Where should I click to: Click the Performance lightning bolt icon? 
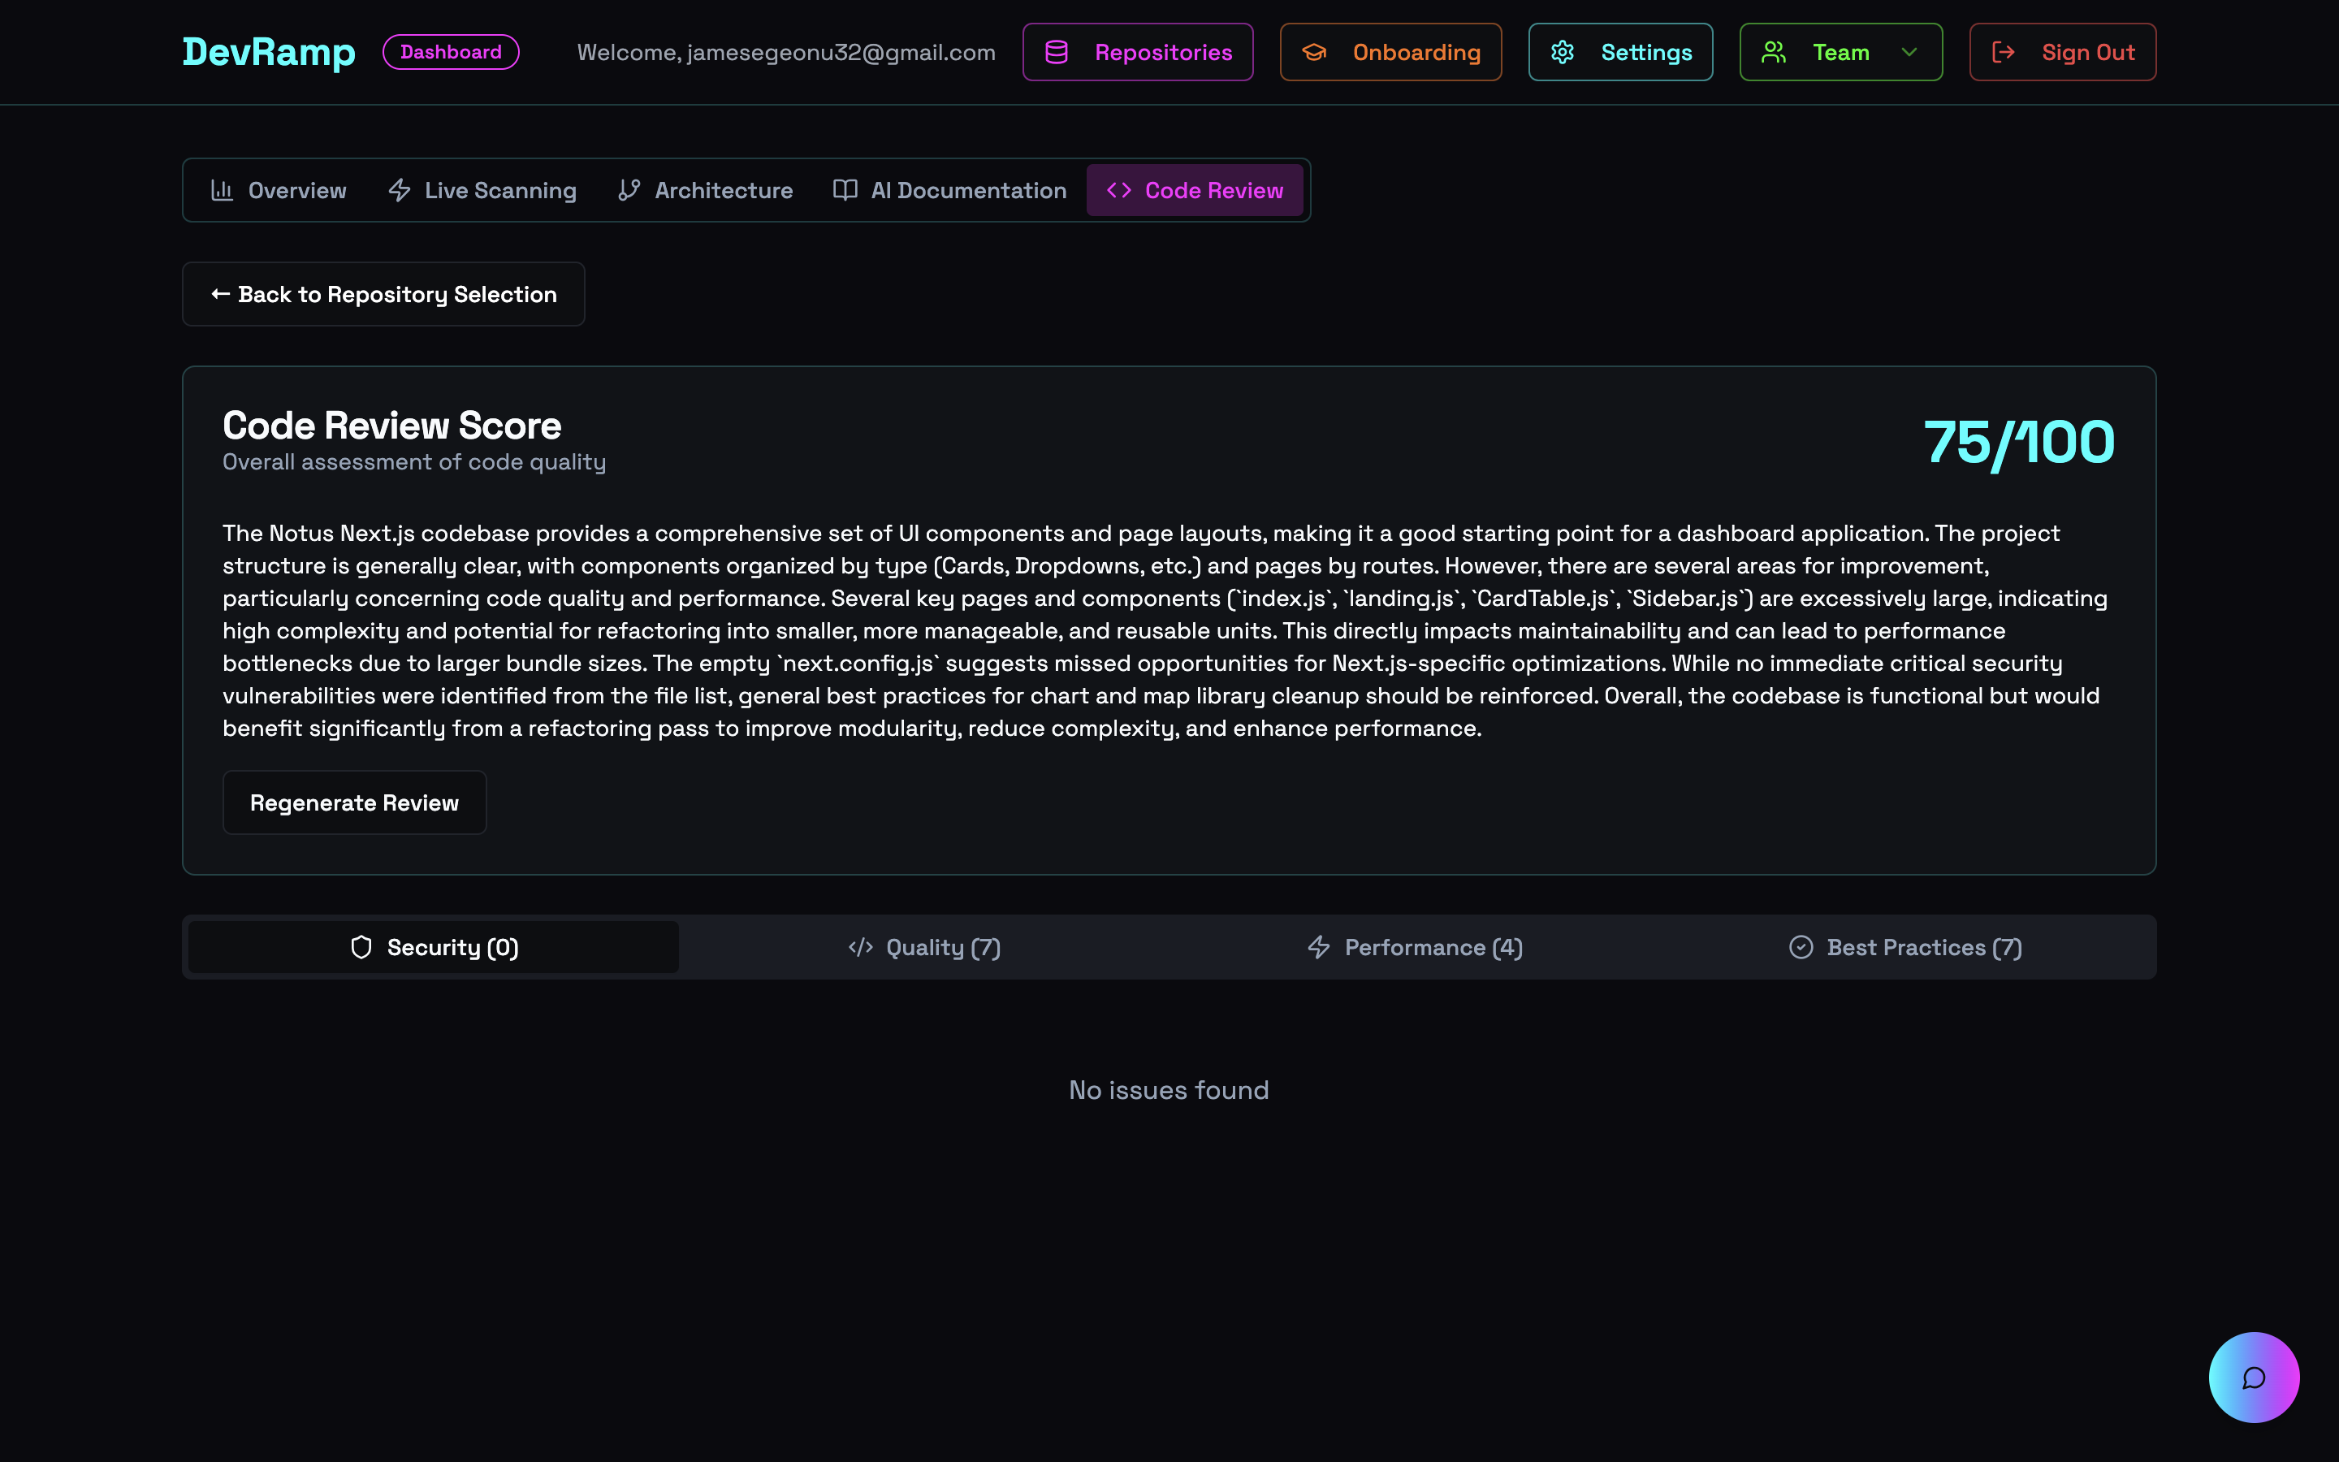1318,946
